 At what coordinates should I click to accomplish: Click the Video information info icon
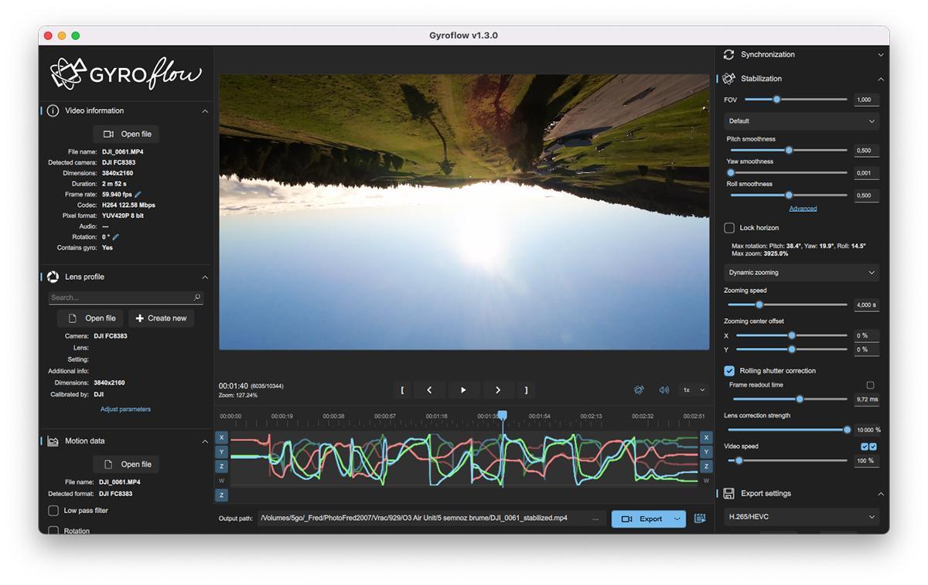pyautogui.click(x=53, y=111)
